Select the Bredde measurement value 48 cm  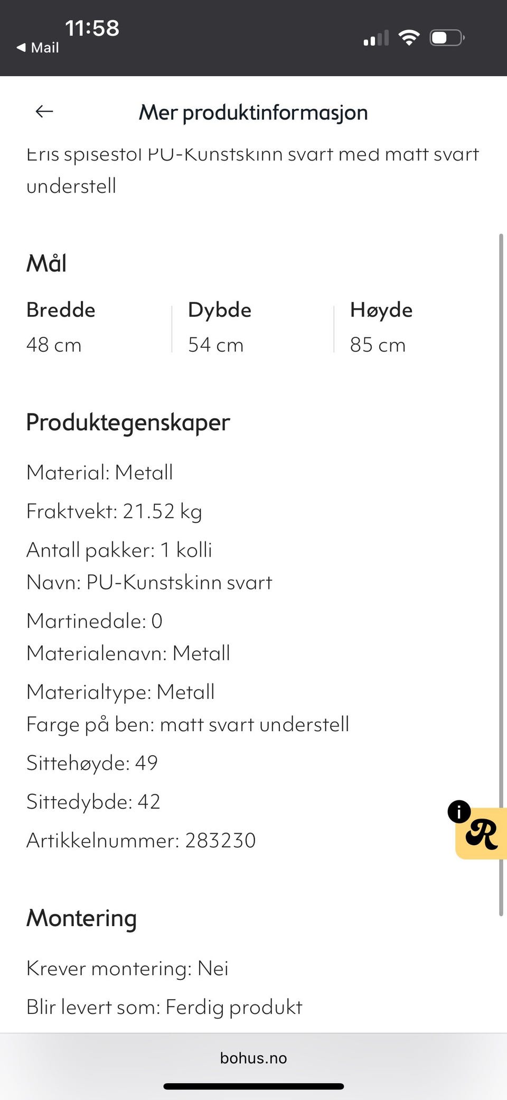(53, 344)
